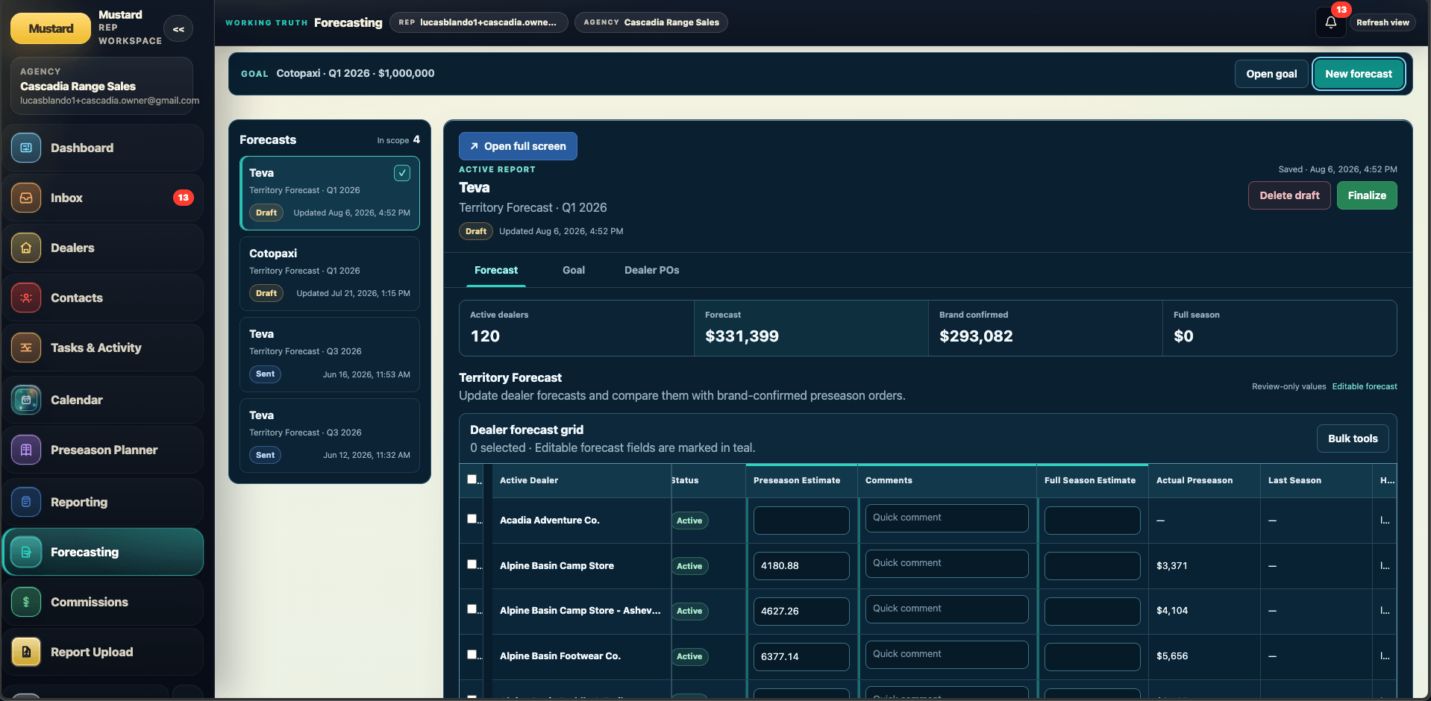The height and width of the screenshot is (701, 1431).
Task: Click the AGENCY Cascadia Range Sales chip
Action: (651, 22)
